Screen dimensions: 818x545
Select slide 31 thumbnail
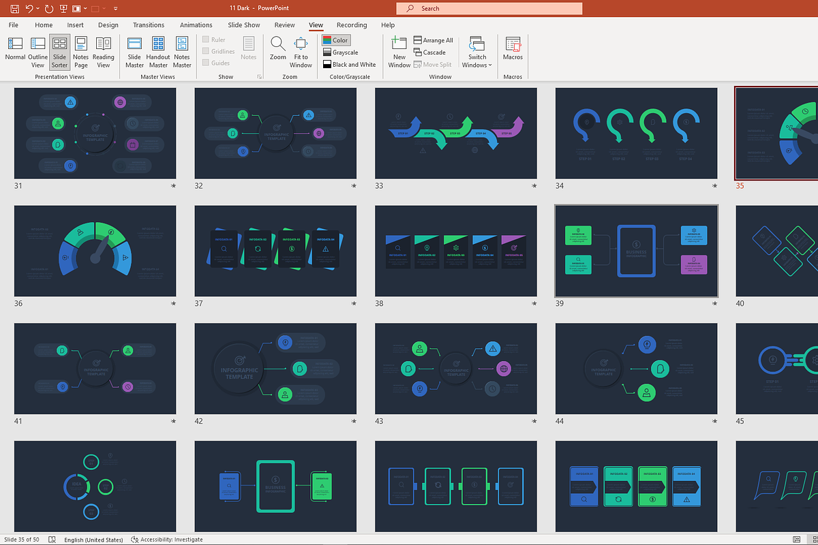95,133
